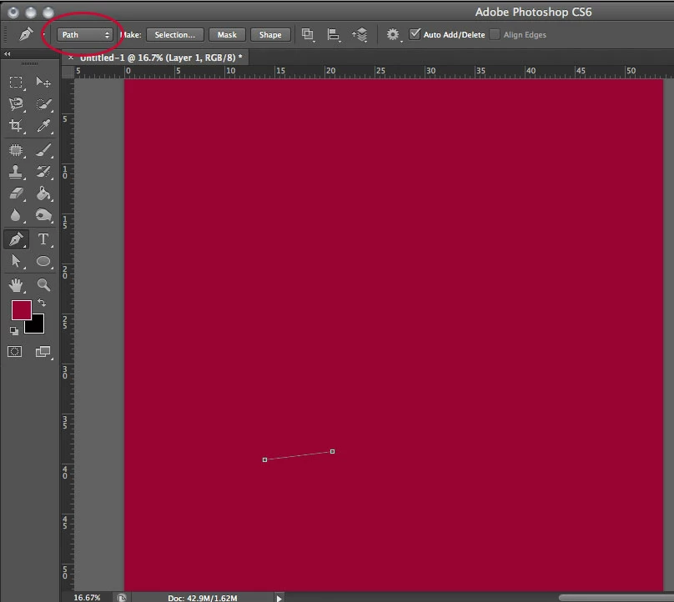Click the status bar preview icon
Screen dimensions: 674x602
tap(122, 597)
